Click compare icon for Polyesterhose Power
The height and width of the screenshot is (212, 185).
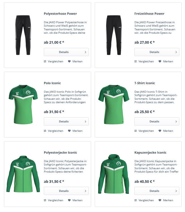click(45, 62)
